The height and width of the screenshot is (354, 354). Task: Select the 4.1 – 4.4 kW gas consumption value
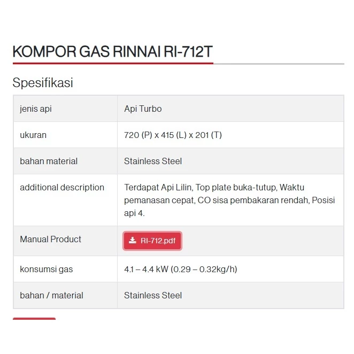point(180,269)
